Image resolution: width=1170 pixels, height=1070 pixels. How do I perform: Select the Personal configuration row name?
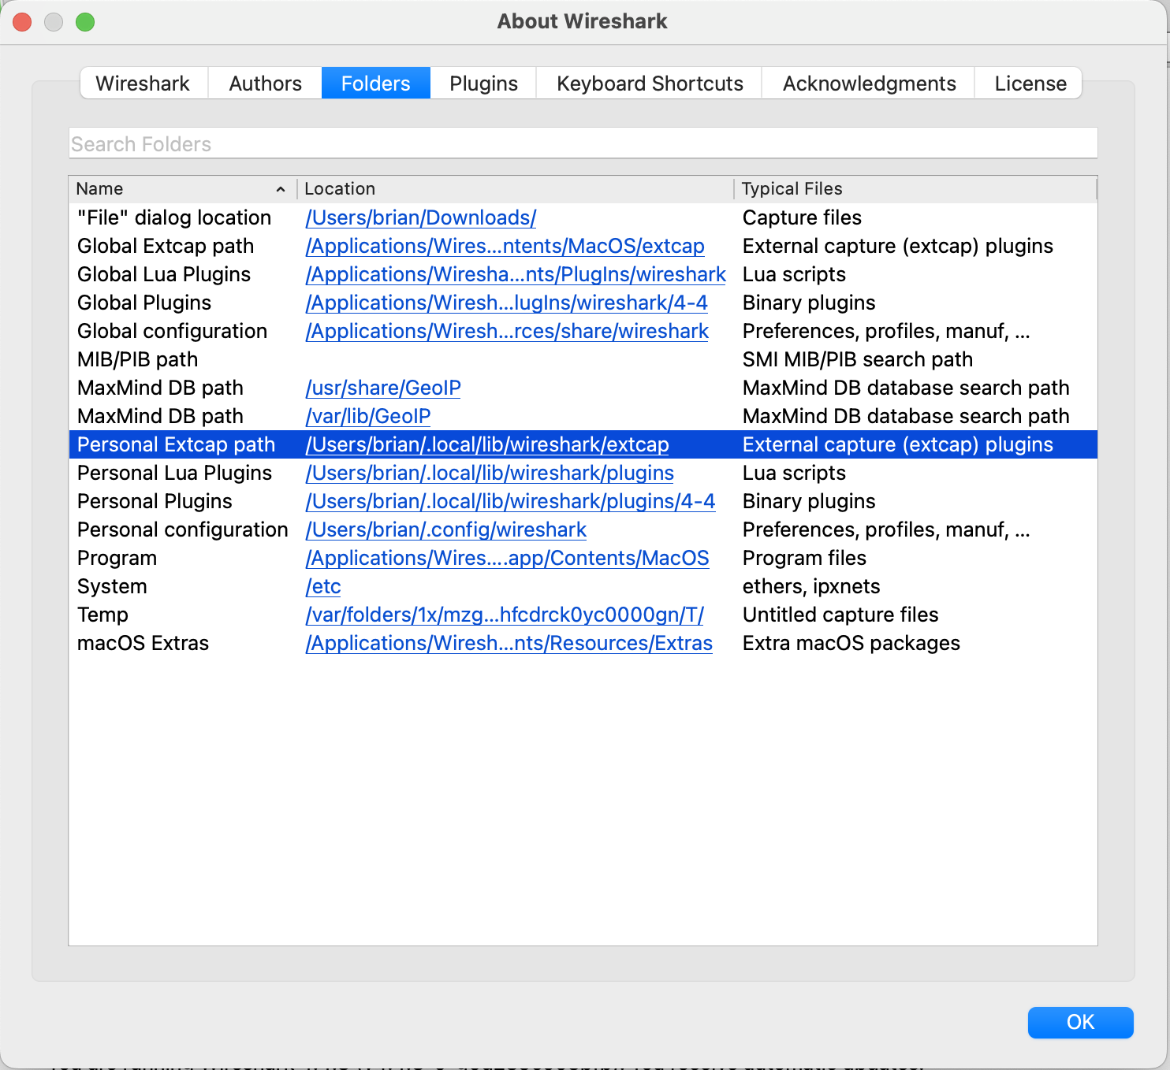[x=183, y=529]
